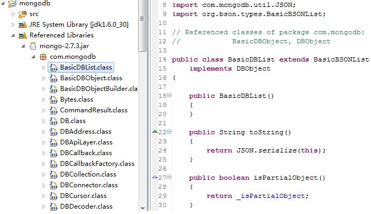The width and height of the screenshot is (371, 214).
Task: Click the CommandResult.class file icon
Action: [54, 110]
